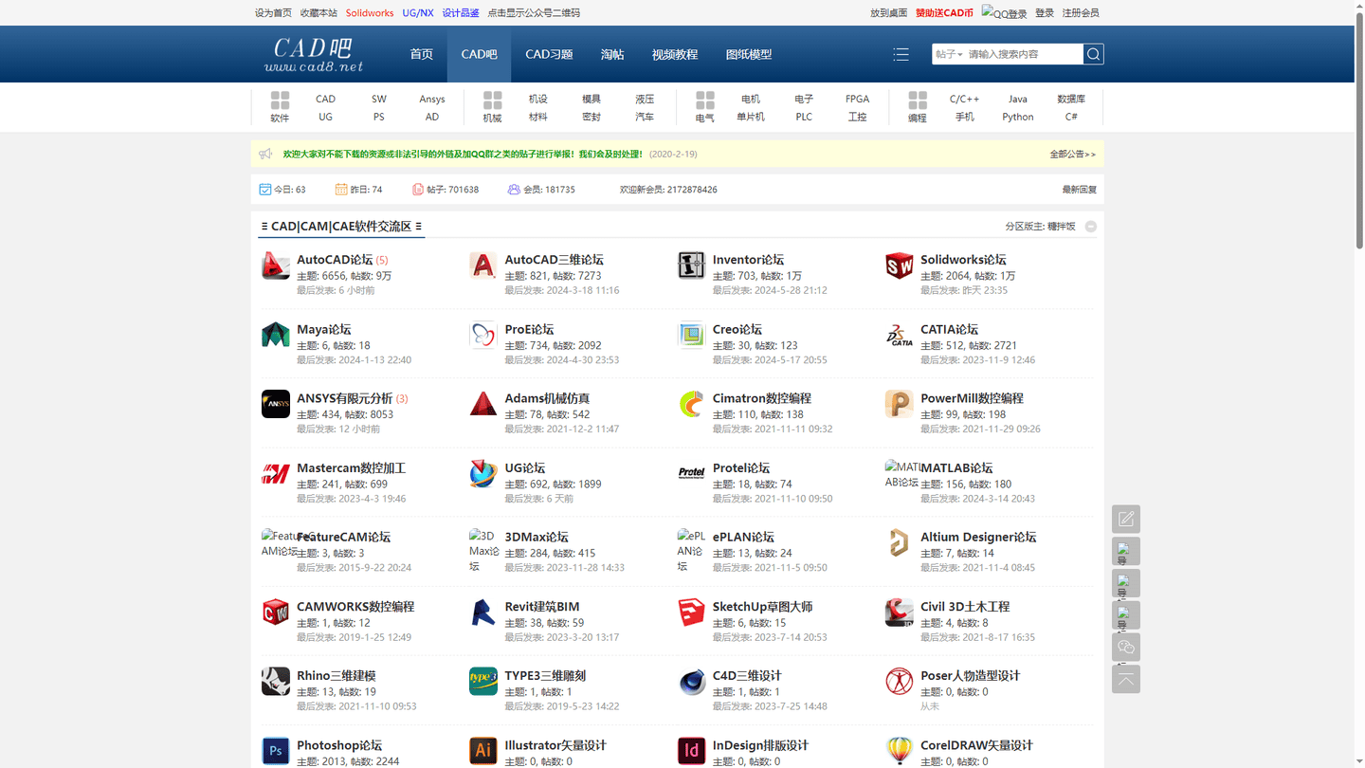Open the CAMWORKS forum icon
The width and height of the screenshot is (1365, 768).
point(275,612)
